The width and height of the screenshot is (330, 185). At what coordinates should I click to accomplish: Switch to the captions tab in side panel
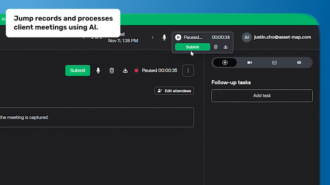click(x=275, y=62)
